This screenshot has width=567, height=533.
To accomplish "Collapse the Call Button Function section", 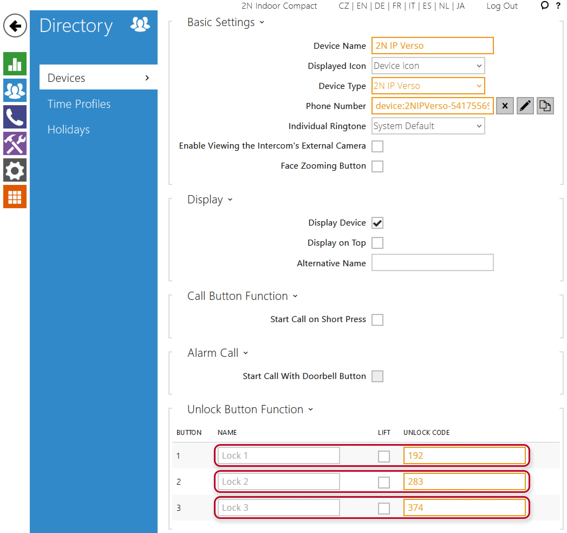I will 243,296.
